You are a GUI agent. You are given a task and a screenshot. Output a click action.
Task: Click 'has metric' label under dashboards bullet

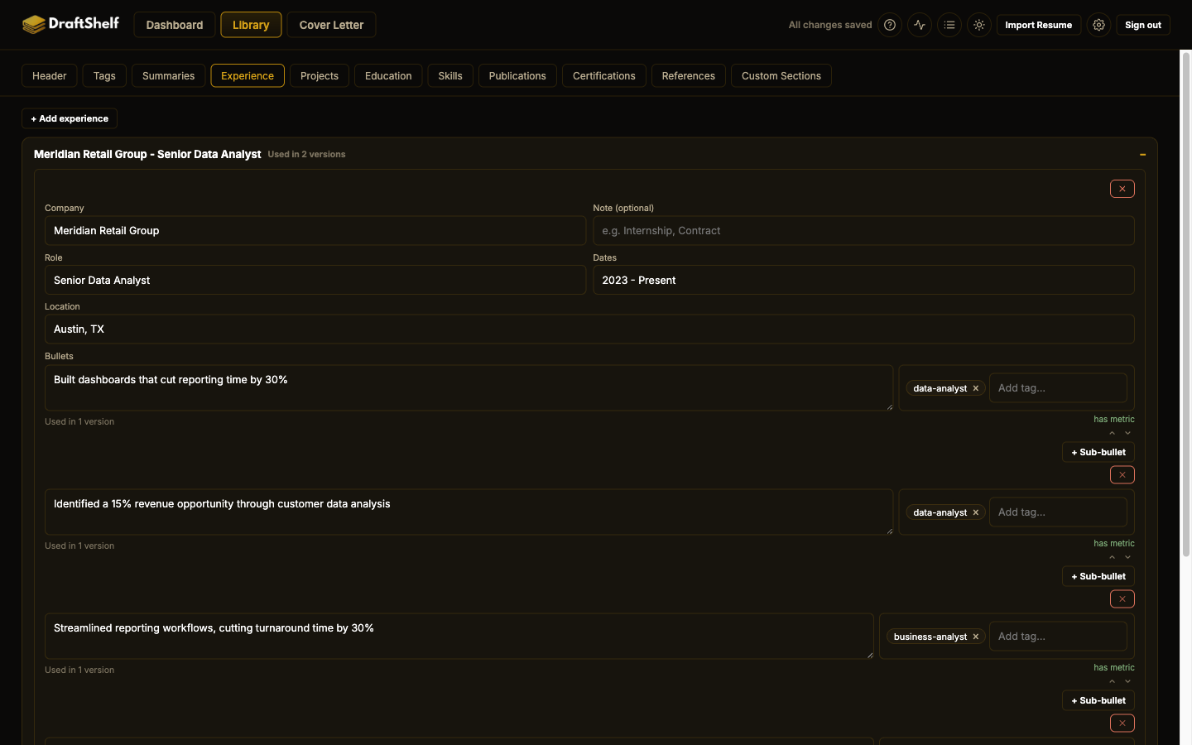(1114, 419)
